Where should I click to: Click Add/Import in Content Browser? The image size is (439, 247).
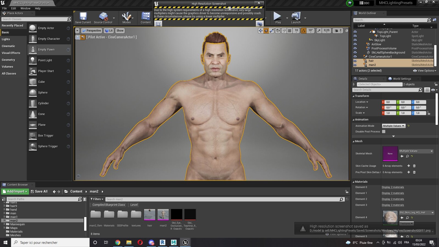coord(15,192)
